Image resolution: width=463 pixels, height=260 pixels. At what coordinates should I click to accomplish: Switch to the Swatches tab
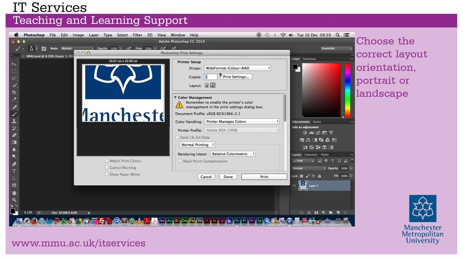(x=309, y=59)
